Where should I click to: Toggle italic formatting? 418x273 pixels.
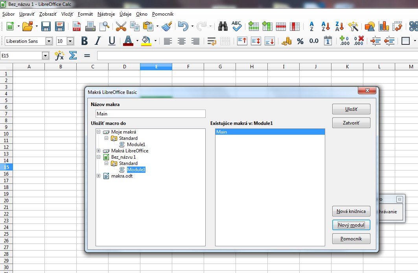(98, 41)
